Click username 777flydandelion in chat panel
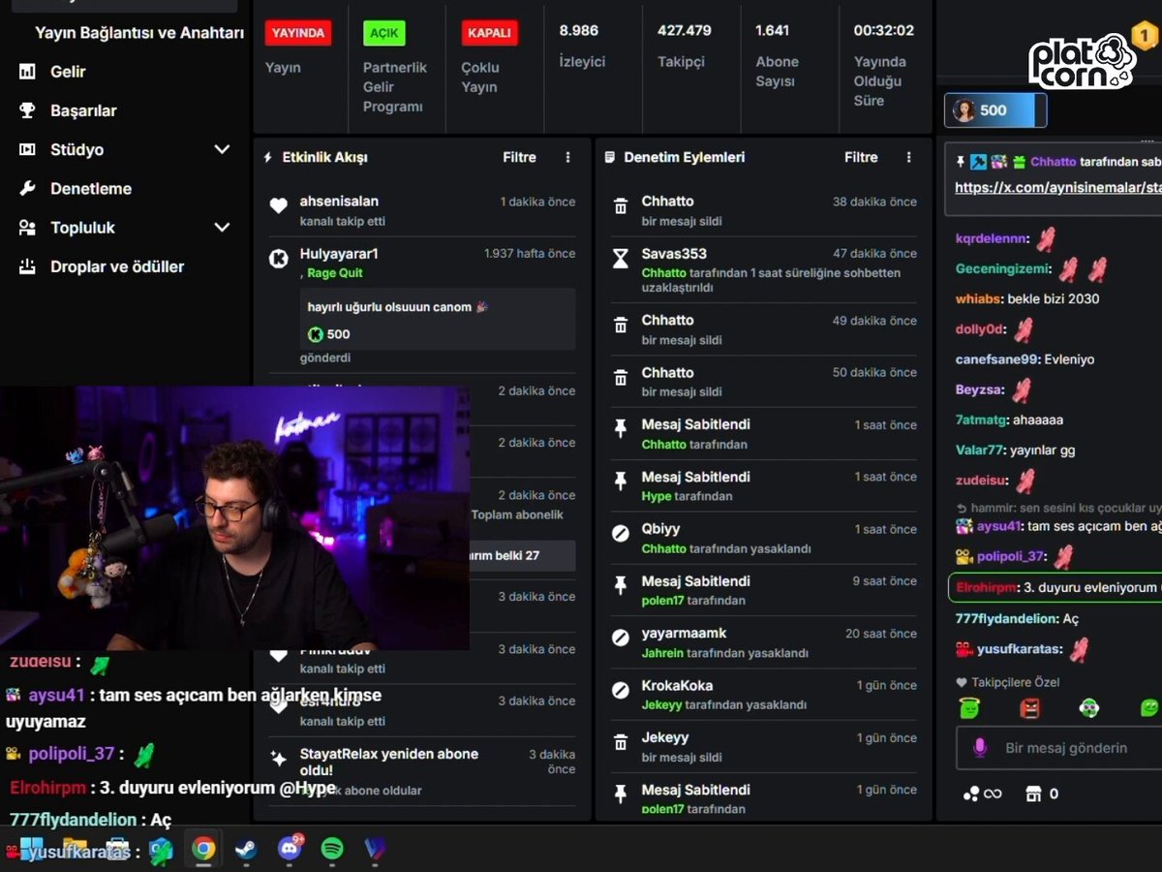Image resolution: width=1162 pixels, height=872 pixels. coord(1005,618)
